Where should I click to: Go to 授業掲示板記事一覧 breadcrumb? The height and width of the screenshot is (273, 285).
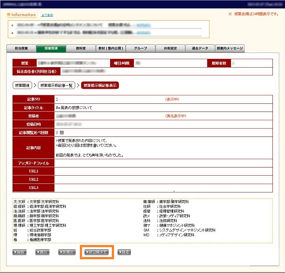[56, 85]
